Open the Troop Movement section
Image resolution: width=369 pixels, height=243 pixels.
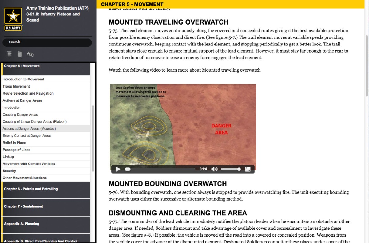pos(16,86)
